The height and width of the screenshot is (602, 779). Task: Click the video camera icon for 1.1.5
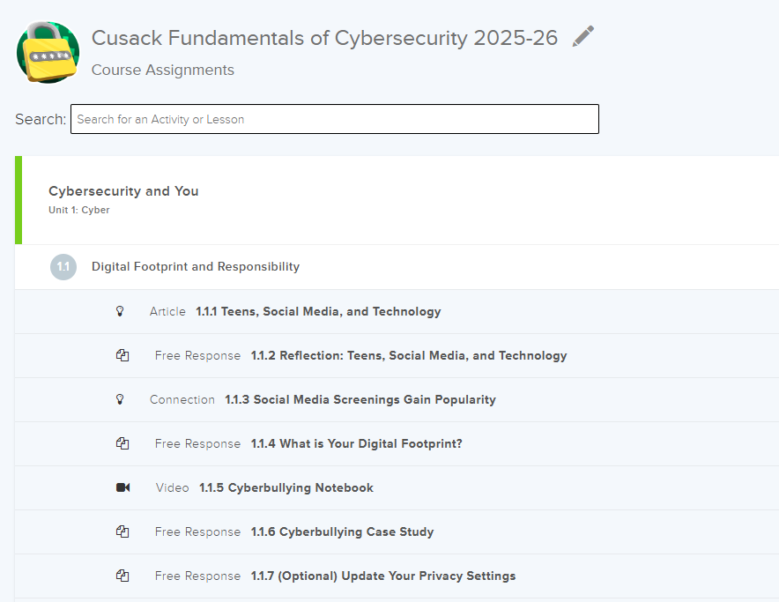point(122,487)
